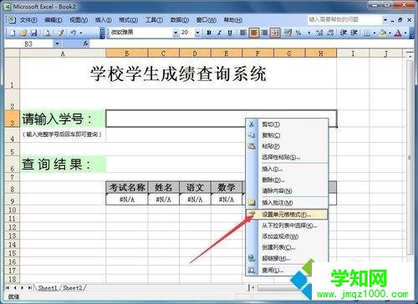Viewport: 418px width, 304px height.
Task: Select column A header
Action: pos(63,53)
